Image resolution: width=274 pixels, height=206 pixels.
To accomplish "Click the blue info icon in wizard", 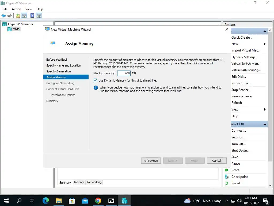I will click(x=96, y=88).
